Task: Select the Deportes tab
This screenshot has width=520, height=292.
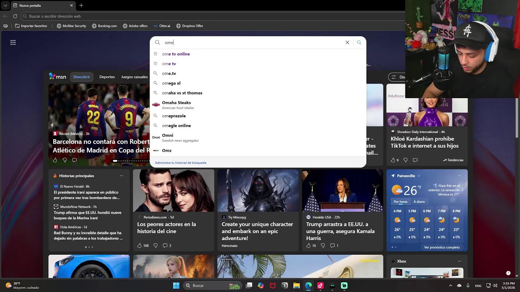Action: point(107,77)
